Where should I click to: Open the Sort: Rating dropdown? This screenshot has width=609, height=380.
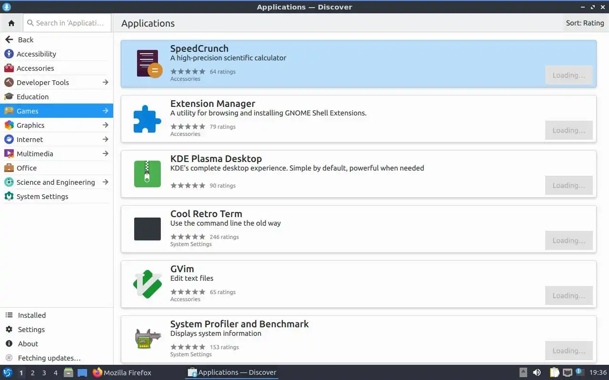[585, 23]
